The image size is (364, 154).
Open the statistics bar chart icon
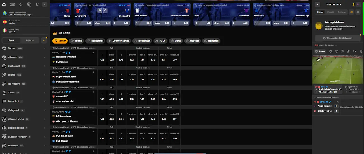44,40
